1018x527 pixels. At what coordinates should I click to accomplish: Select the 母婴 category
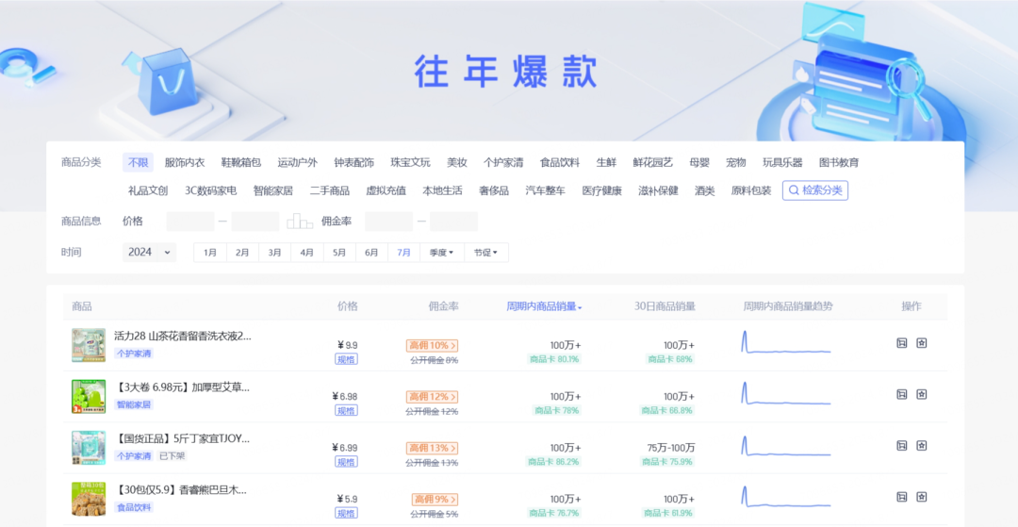click(x=699, y=162)
